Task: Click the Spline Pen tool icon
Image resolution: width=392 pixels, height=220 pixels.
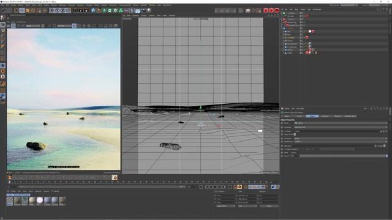Action: pos(99,10)
